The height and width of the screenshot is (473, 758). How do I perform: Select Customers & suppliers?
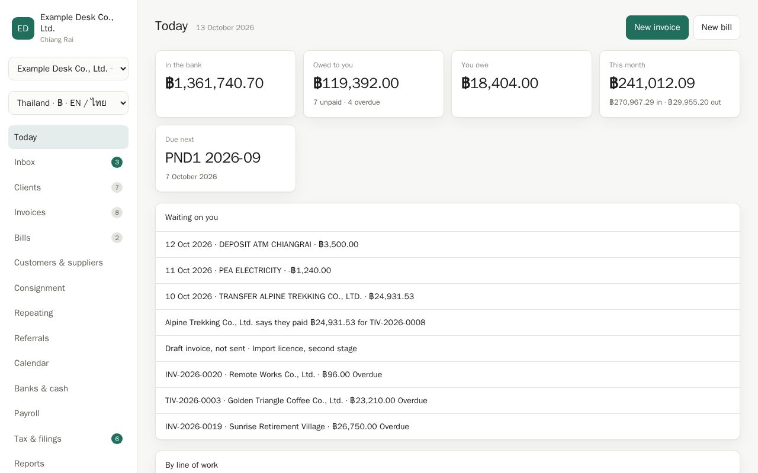[x=68, y=263]
